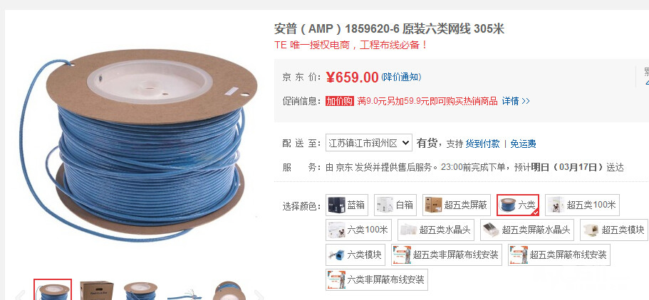View the cardboard box thumbnail image
Screen dimensions: 649x300
tap(97, 290)
